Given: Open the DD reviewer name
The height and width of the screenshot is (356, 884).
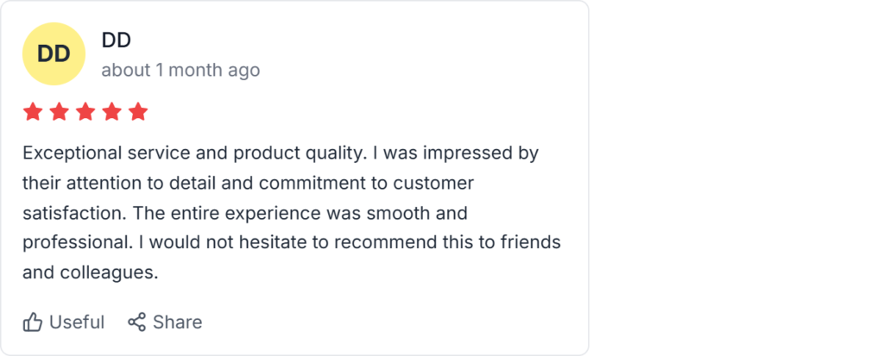Looking at the screenshot, I should 117,40.
